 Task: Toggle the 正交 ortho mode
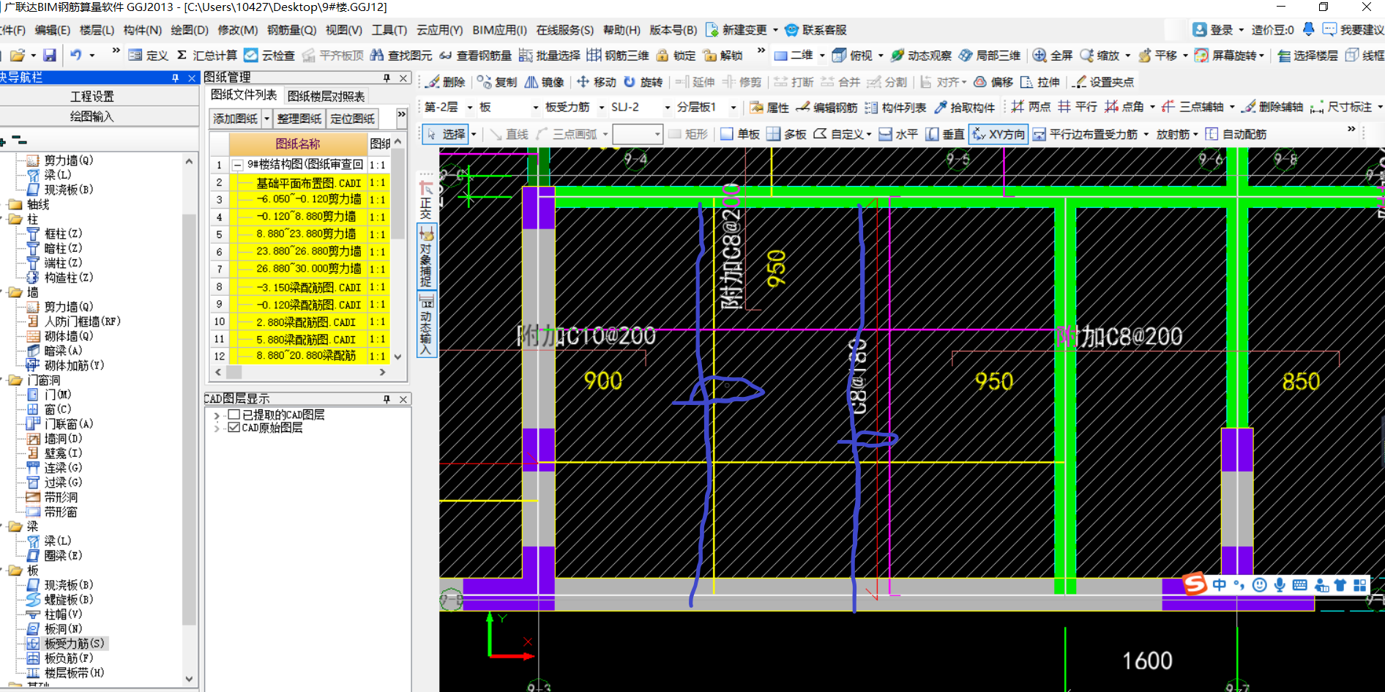coord(426,198)
